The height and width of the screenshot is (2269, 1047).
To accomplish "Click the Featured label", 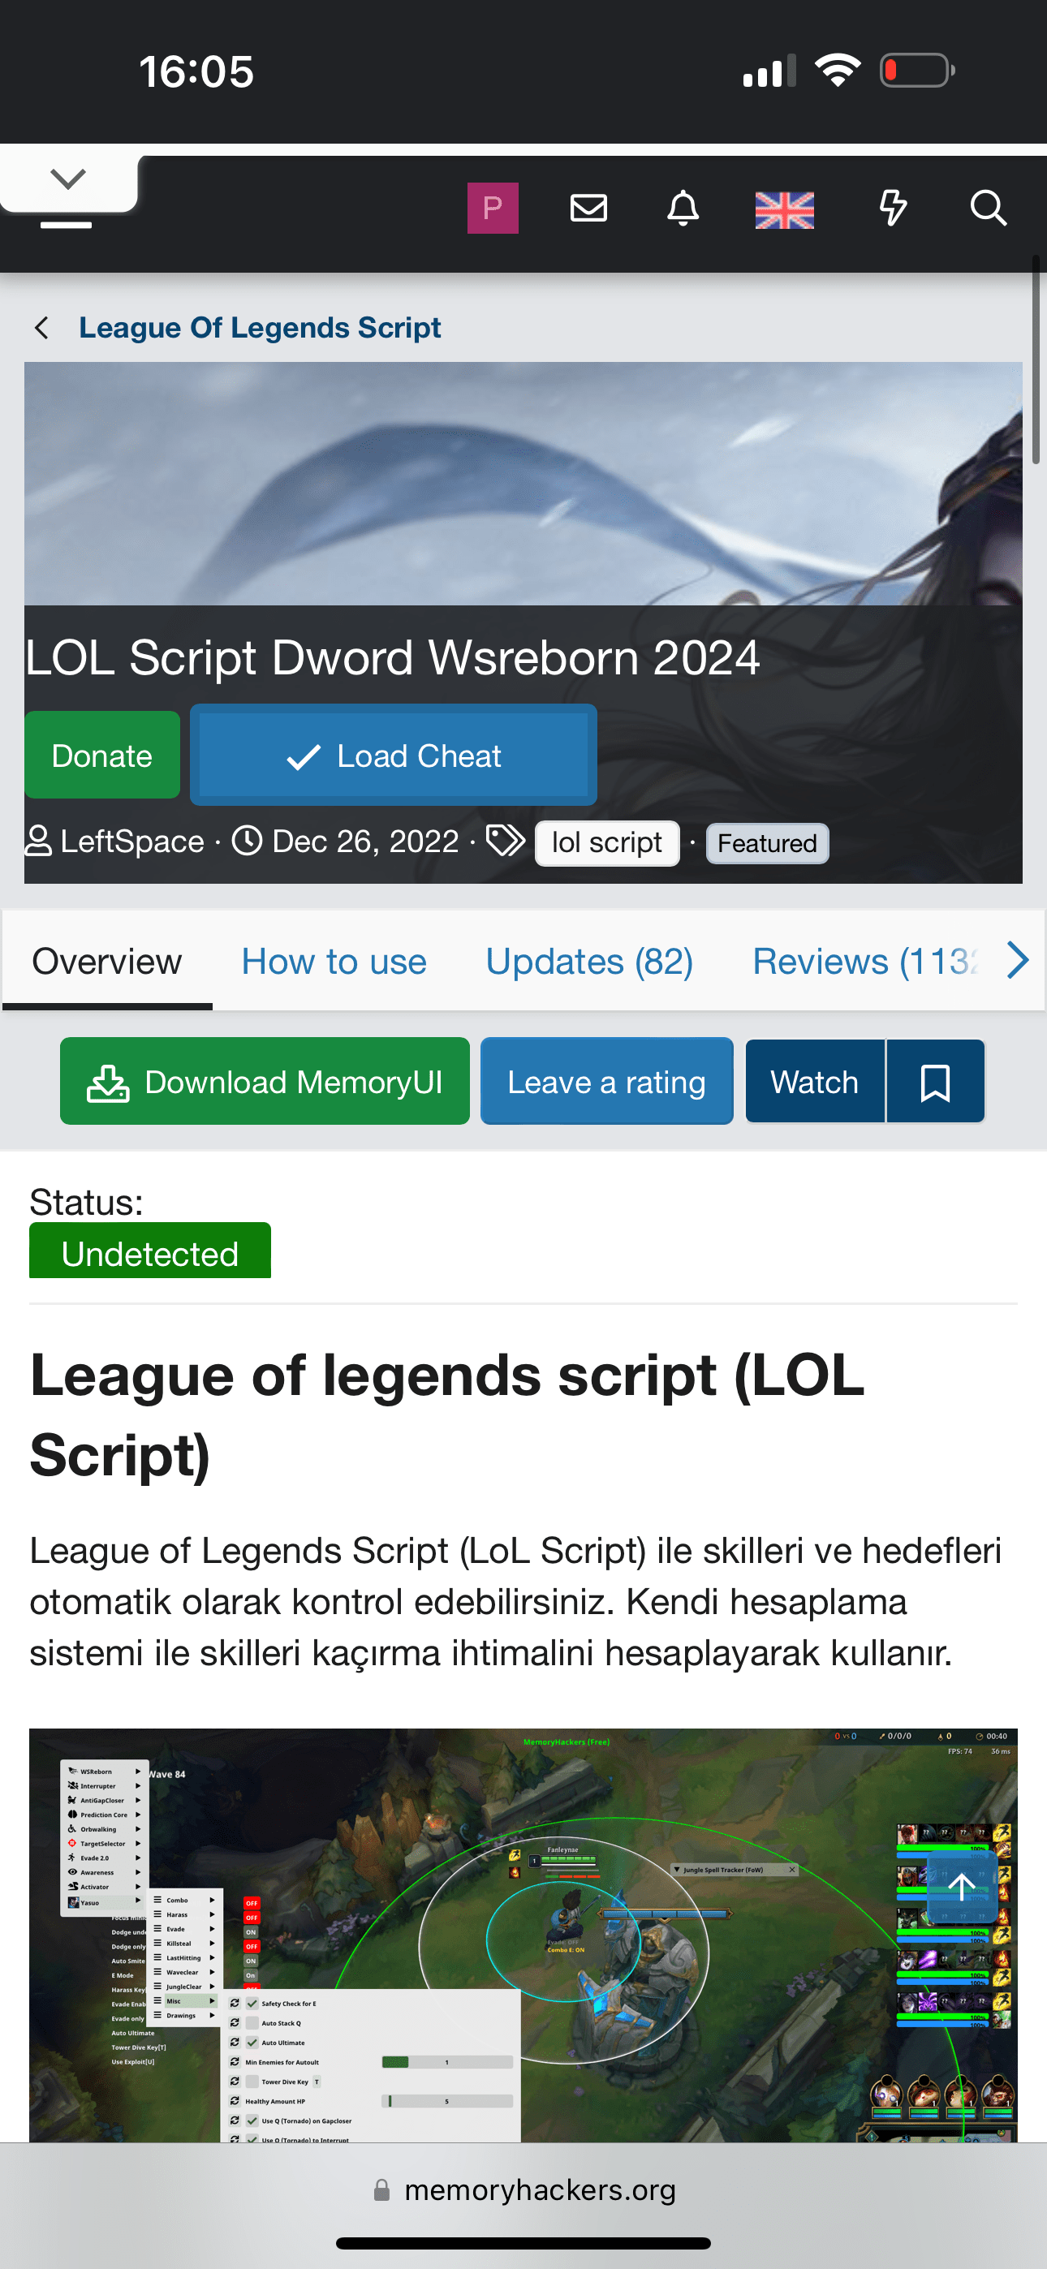I will coord(767,843).
